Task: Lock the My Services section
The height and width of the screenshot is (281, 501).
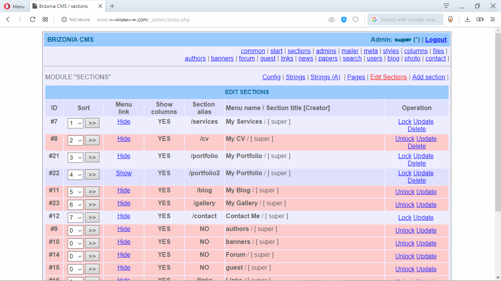Action: (x=405, y=122)
